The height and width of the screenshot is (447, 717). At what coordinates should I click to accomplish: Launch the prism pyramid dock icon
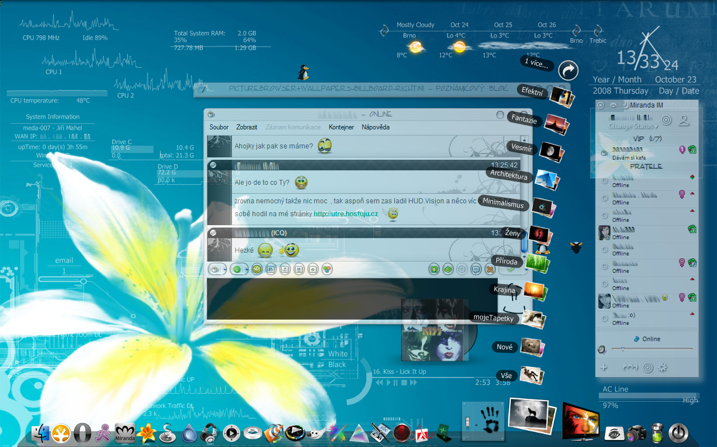[x=359, y=433]
